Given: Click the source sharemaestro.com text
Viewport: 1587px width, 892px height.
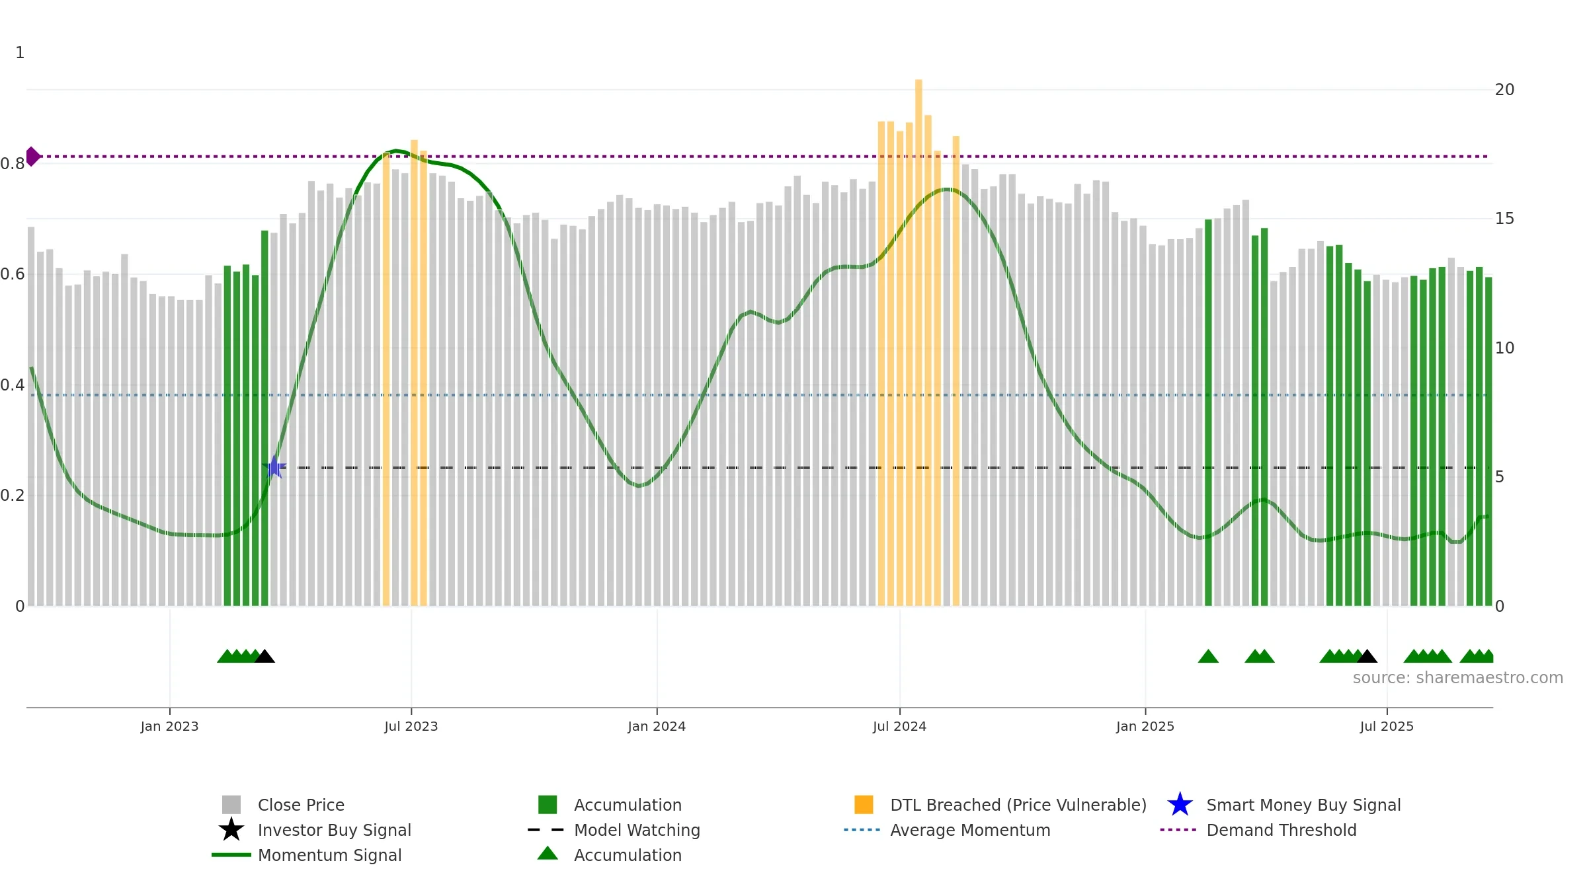Looking at the screenshot, I should point(1458,678).
